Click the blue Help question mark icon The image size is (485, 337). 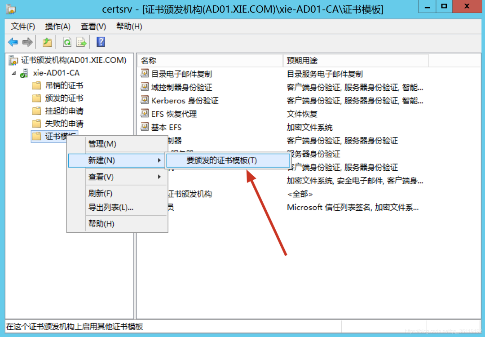tap(101, 42)
